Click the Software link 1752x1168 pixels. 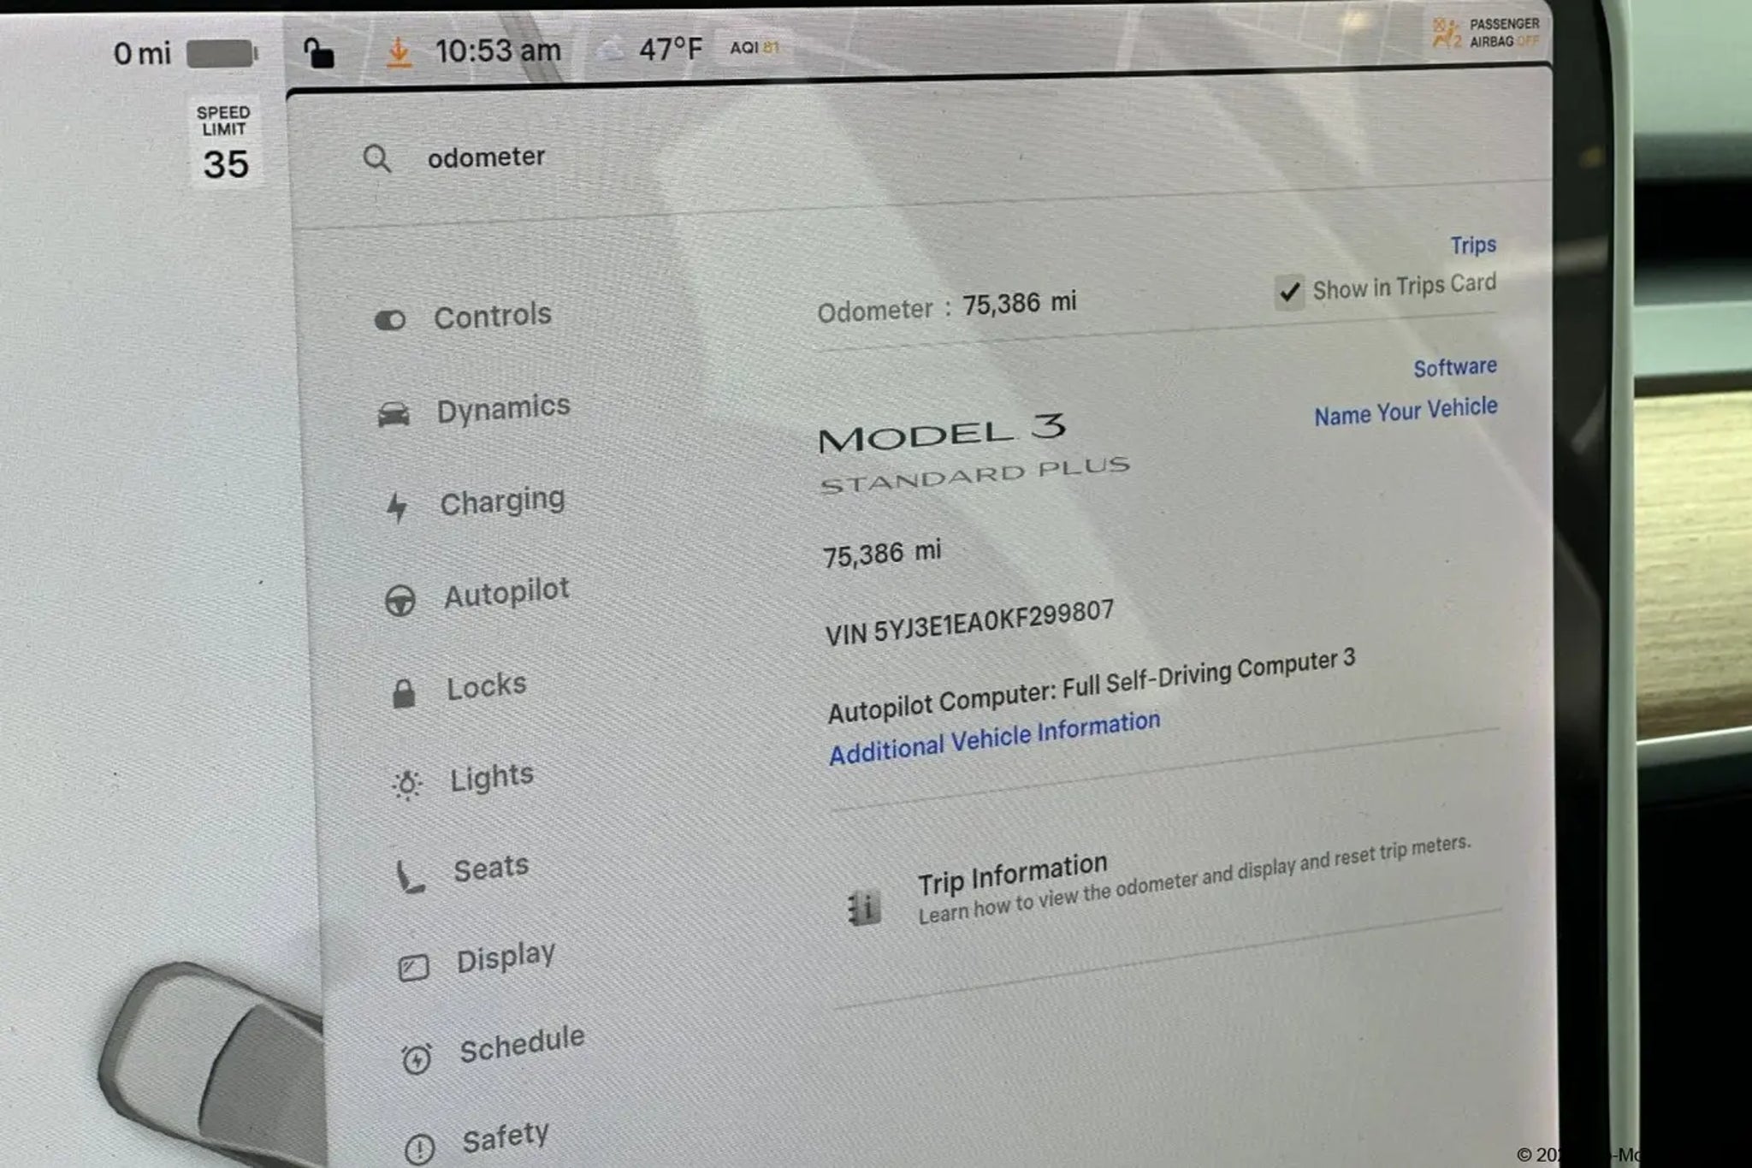coord(1454,368)
